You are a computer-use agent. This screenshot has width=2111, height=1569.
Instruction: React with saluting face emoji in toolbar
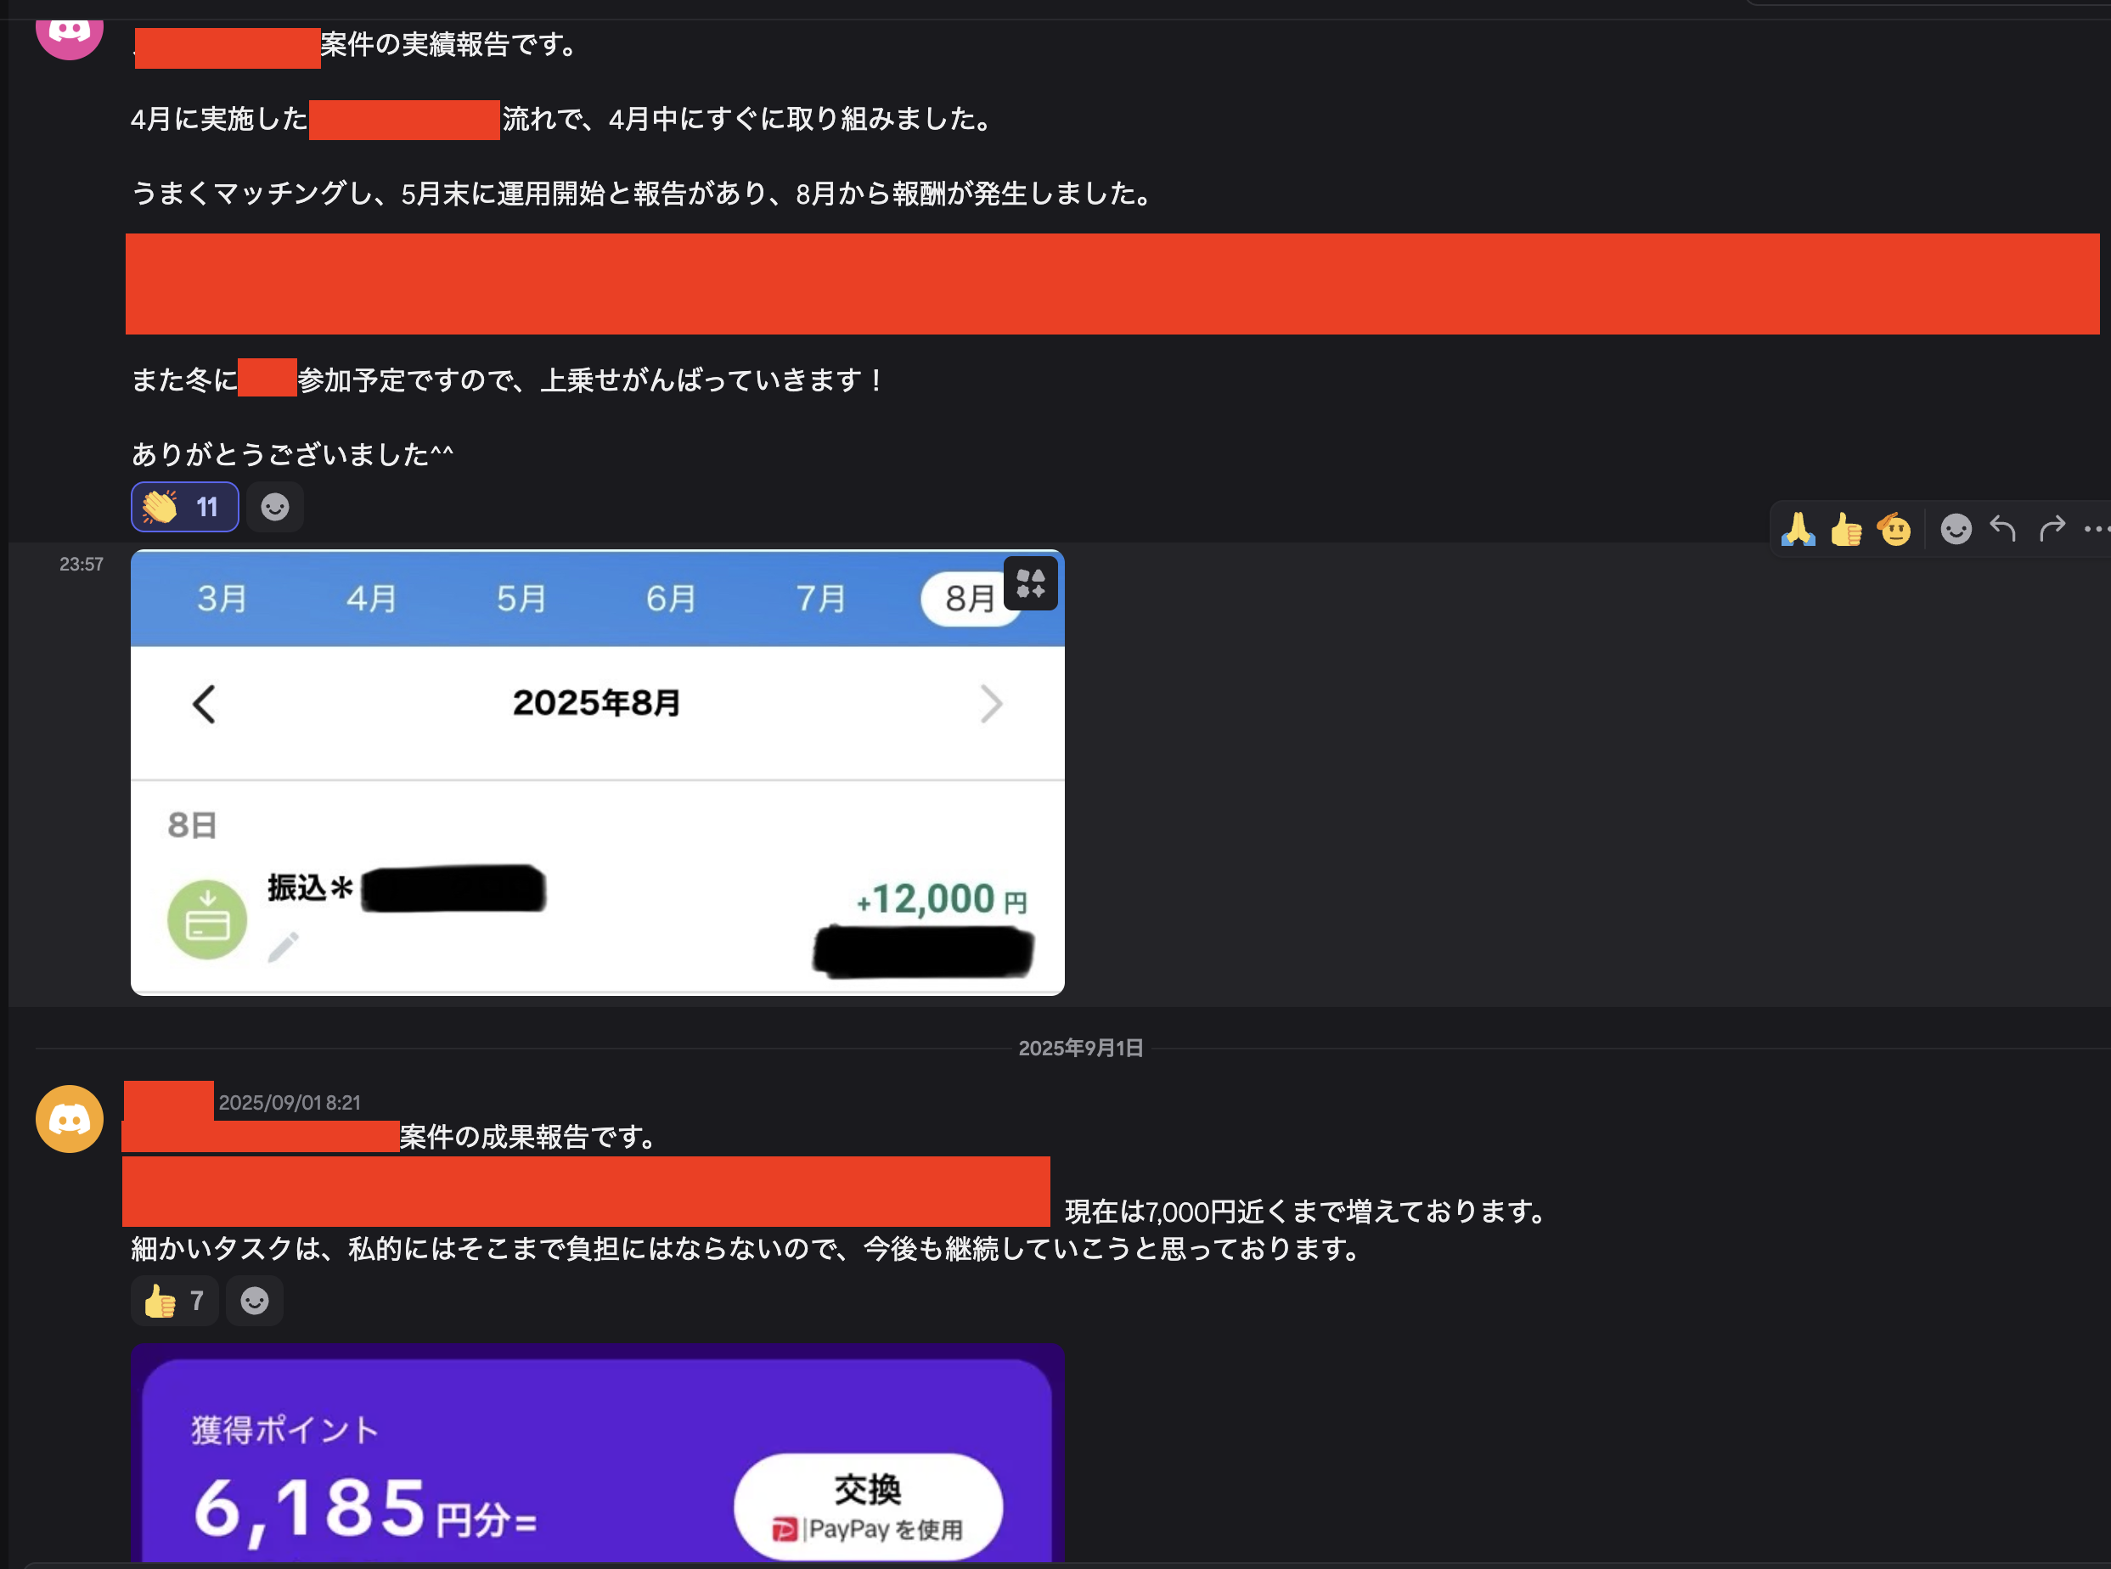point(1894,529)
